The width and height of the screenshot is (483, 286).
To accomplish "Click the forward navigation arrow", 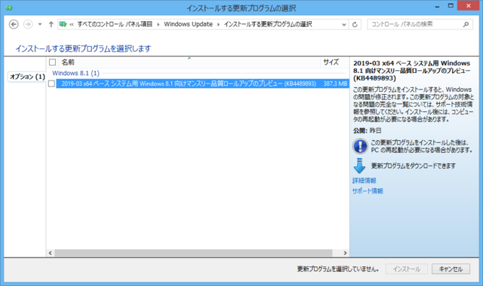I will pos(28,24).
